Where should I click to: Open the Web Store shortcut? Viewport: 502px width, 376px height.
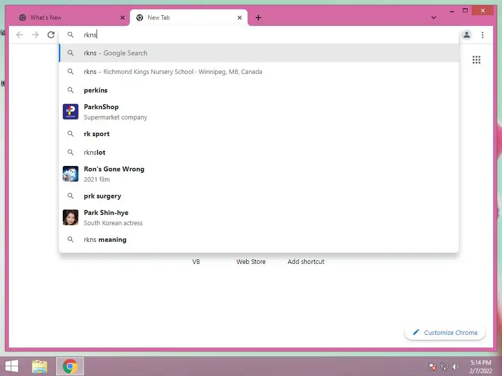(x=251, y=261)
